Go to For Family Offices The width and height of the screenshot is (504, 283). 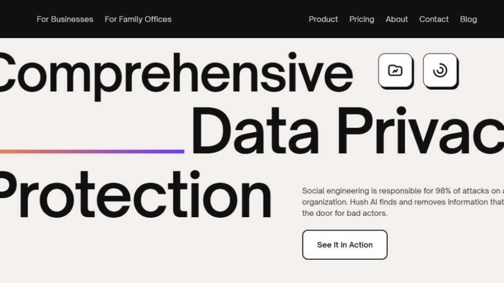click(x=138, y=19)
